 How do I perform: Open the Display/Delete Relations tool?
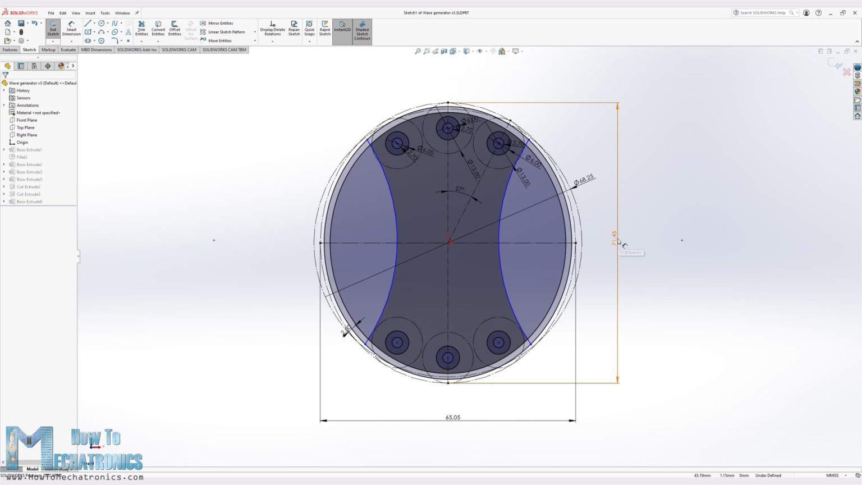point(272,28)
